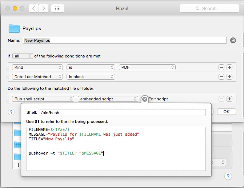Open the Kind attribute dropdown

point(37,67)
